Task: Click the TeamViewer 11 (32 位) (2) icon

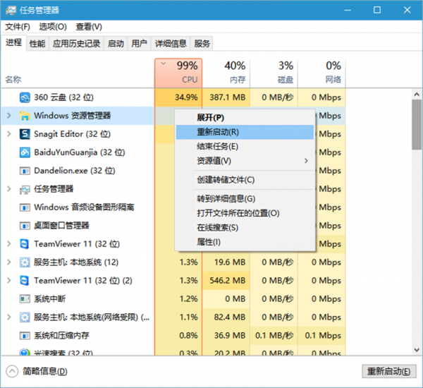Action: tap(25, 281)
